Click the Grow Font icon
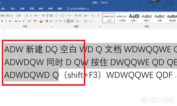The height and width of the screenshot is (106, 177). 27,16
